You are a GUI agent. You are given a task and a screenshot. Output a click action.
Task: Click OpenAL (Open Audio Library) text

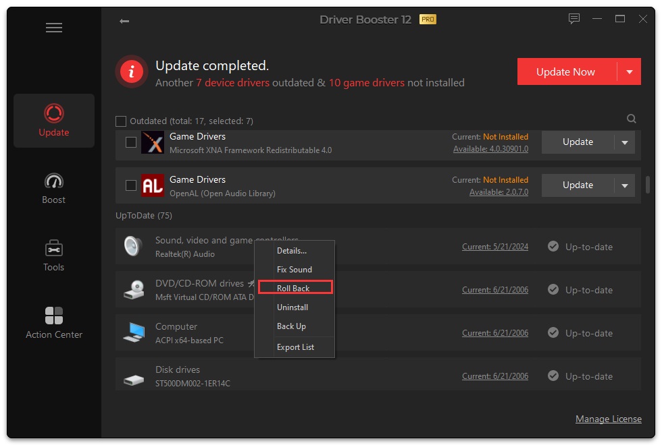pyautogui.click(x=222, y=194)
